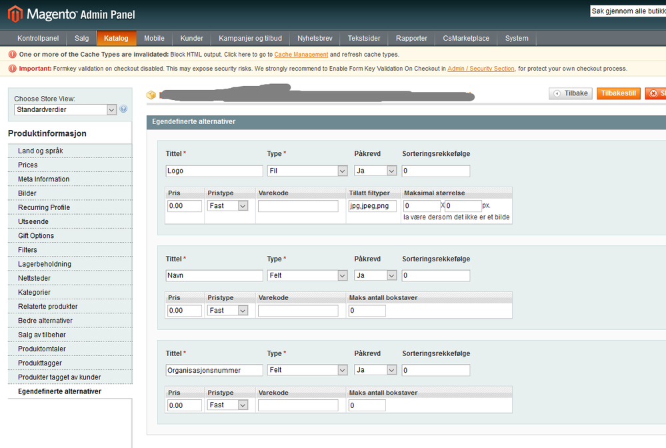Open Type dropdown for Organisasjonsnummer option
This screenshot has height=448, width=666.
(x=307, y=370)
